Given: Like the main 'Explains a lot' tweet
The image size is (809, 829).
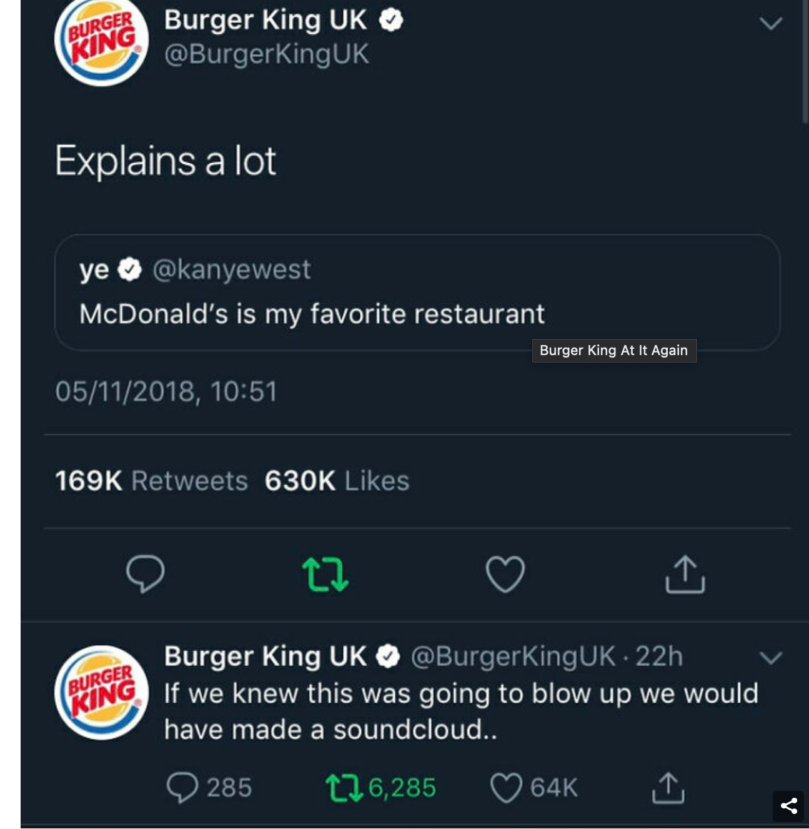Looking at the screenshot, I should point(505,574).
